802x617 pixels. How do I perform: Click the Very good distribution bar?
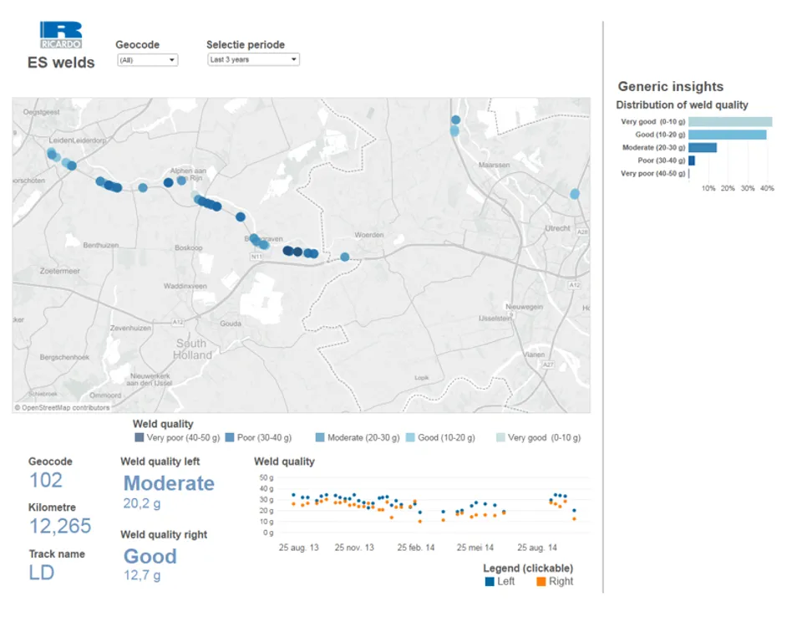[x=729, y=121]
